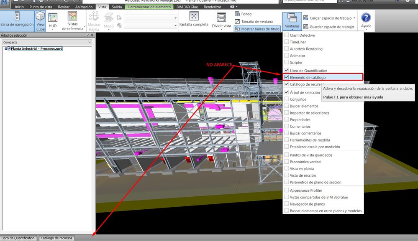418x241 pixels.
Task: Expand Cargar espacio de trabajo arrow
Action: pos(354,18)
